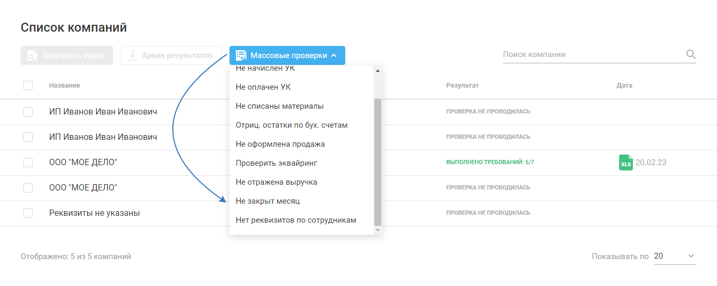Toggle the select-all checkbox in header
The image size is (717, 286).
28,85
